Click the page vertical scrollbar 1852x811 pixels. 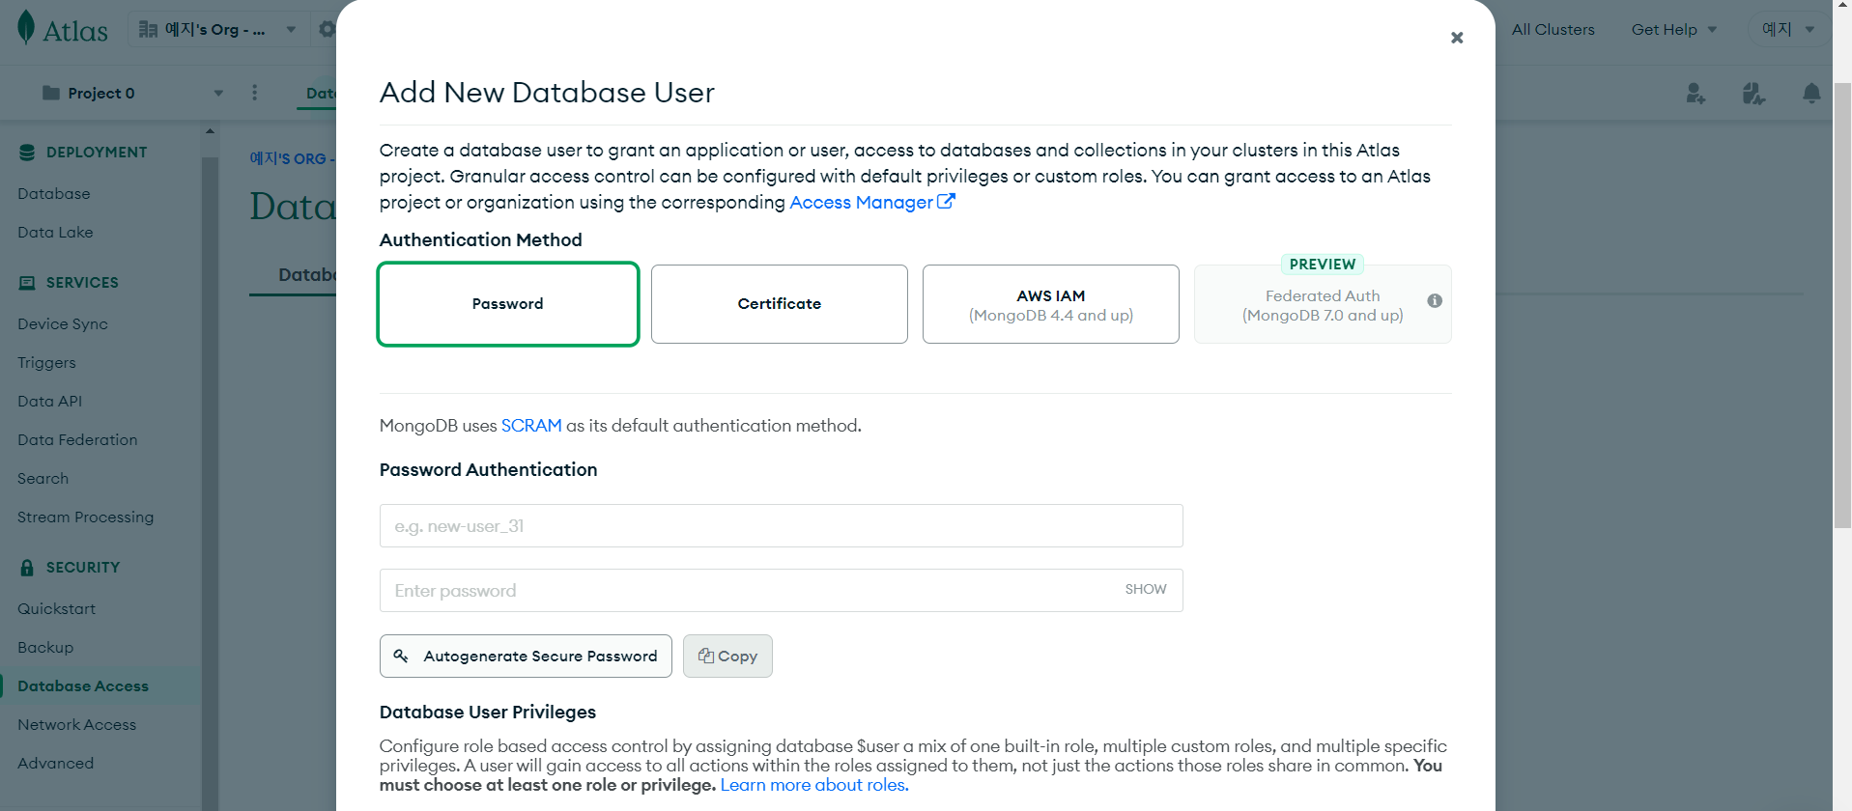point(1842,304)
